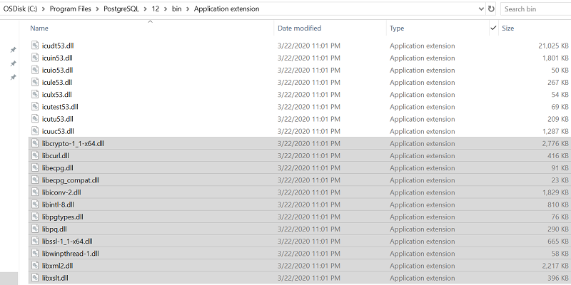This screenshot has width=571, height=285.
Task: Click the second pinned item pushpin icon
Action: click(x=13, y=63)
